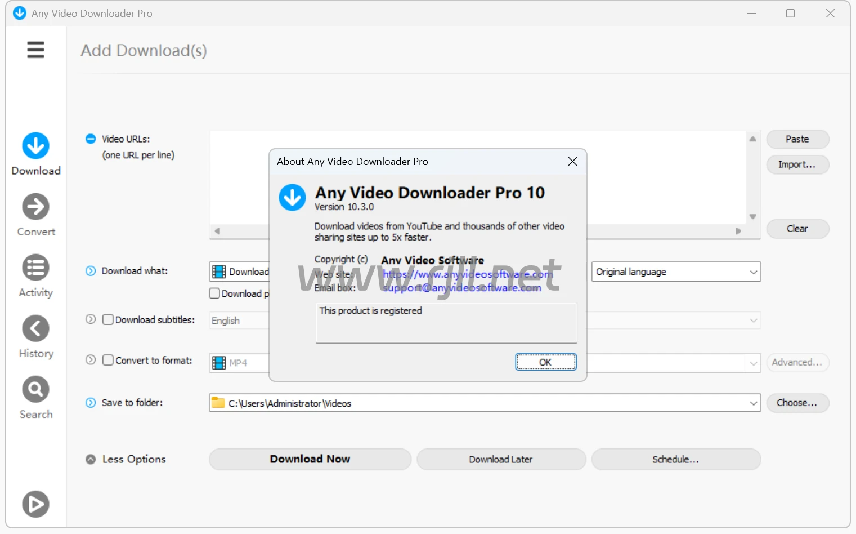Click the Download Now button

tap(310, 460)
